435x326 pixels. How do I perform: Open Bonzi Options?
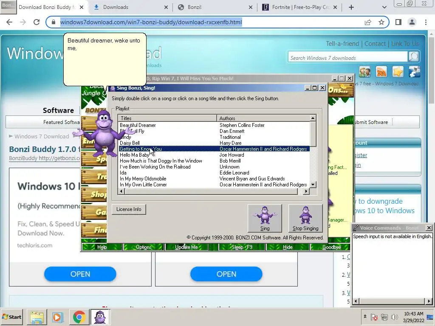coord(144,247)
